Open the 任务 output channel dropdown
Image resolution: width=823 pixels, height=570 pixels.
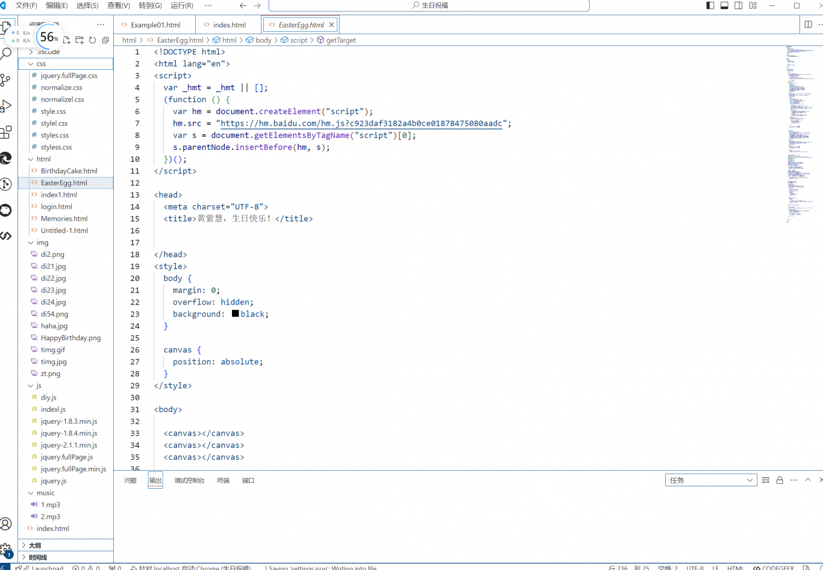[711, 480]
